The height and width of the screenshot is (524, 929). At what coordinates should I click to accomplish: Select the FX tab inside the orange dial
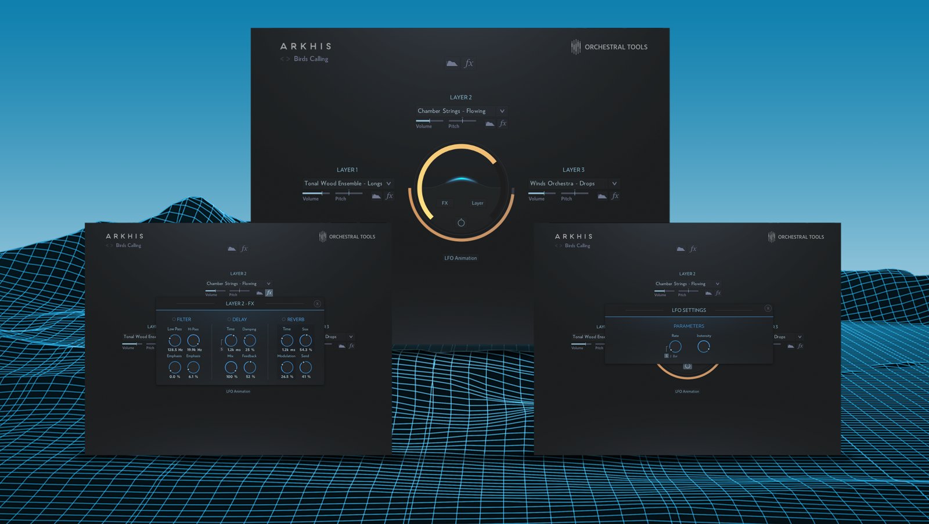tap(445, 203)
